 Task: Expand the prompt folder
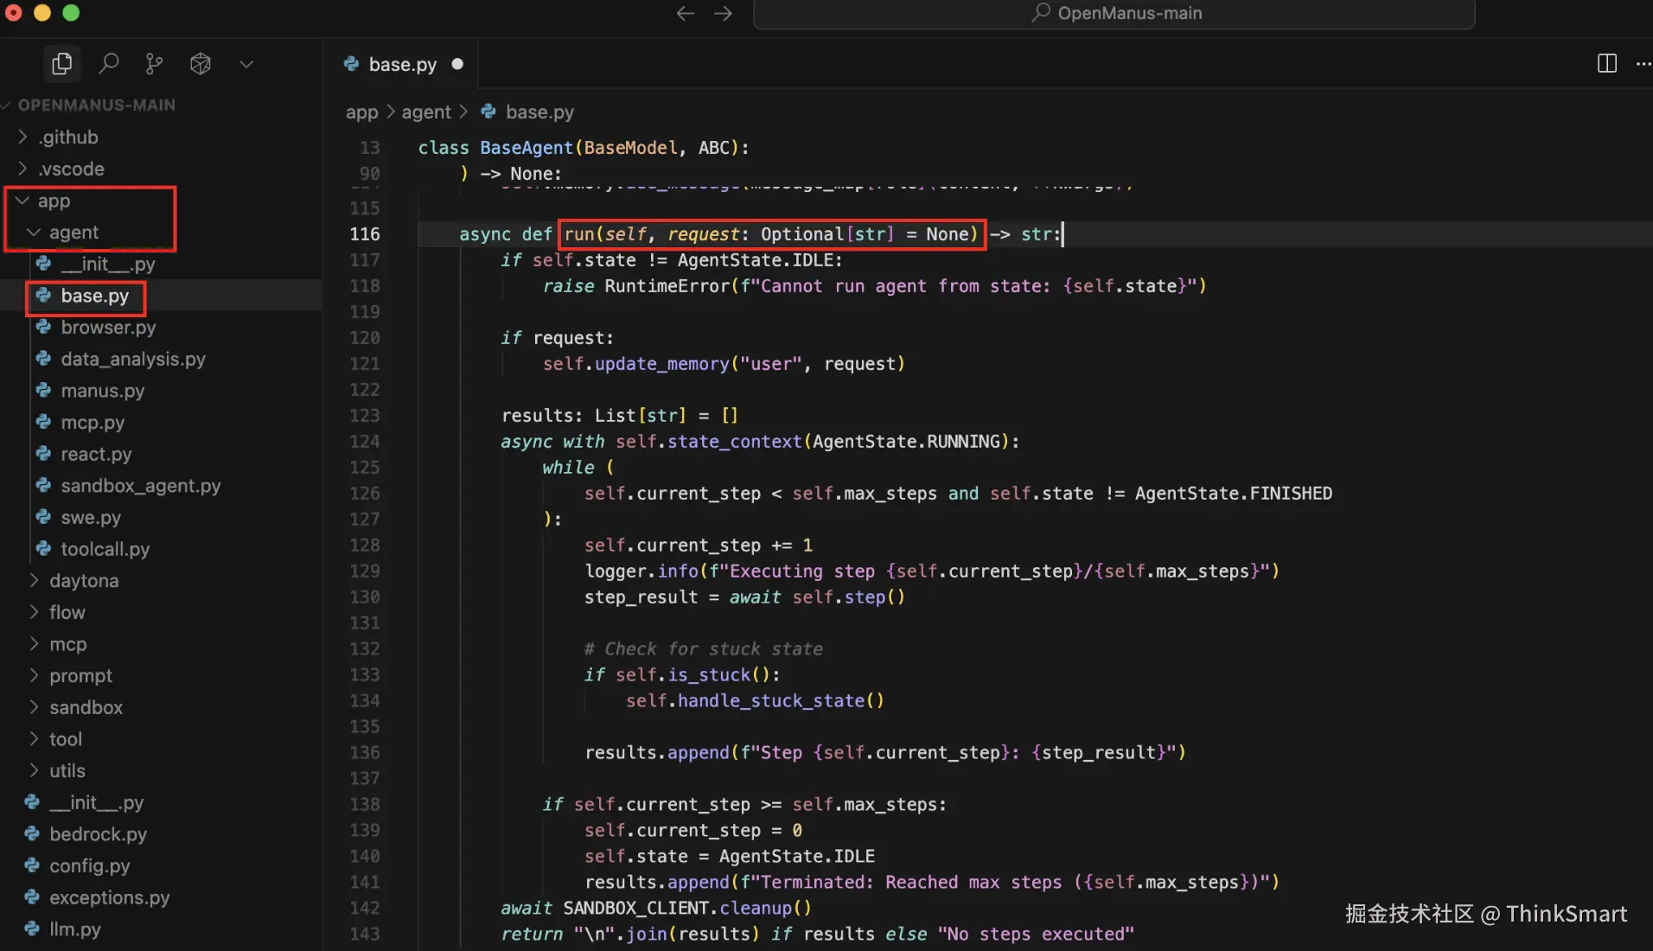[80, 676]
